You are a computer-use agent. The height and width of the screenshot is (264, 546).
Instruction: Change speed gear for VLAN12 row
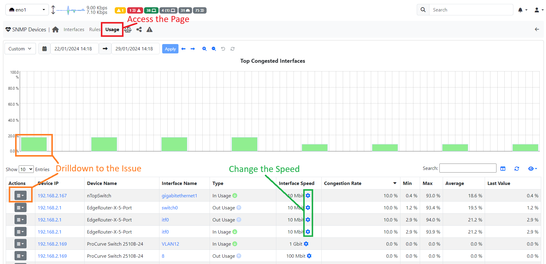(306, 244)
